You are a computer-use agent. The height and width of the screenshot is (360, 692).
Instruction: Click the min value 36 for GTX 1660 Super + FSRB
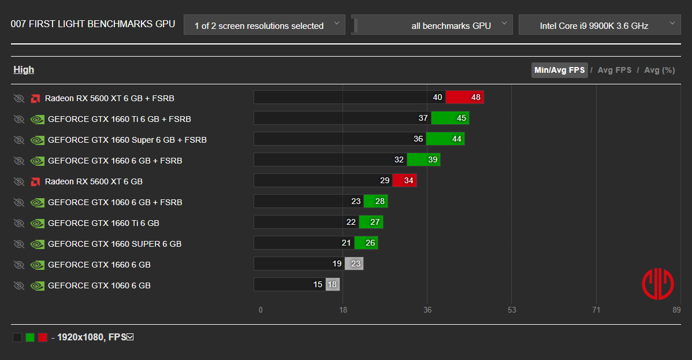pyautogui.click(x=418, y=139)
